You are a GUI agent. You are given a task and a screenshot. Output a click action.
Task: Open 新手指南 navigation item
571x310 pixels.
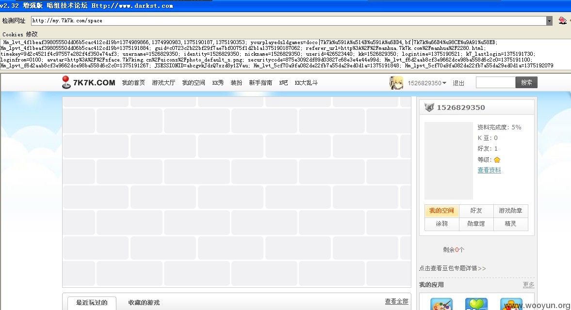(261, 83)
